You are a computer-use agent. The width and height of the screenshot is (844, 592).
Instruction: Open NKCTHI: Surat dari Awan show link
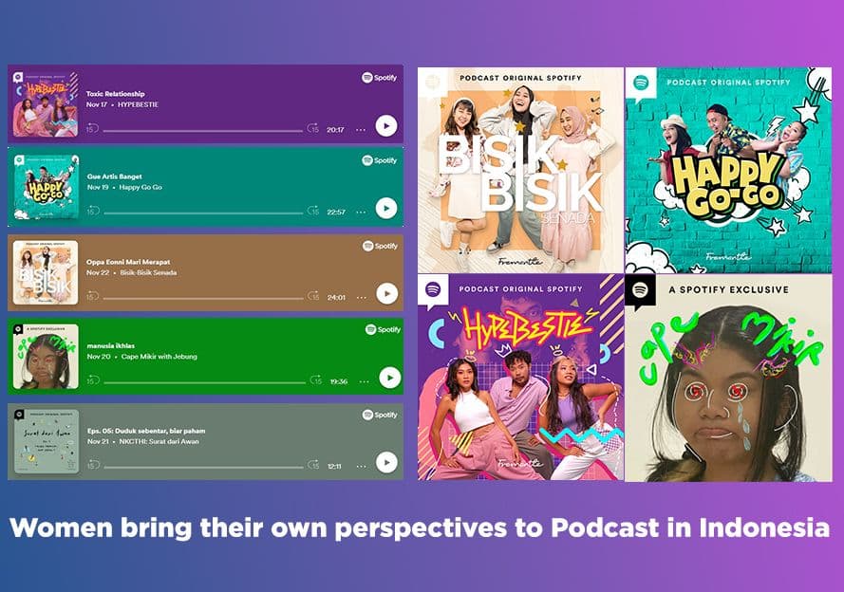click(159, 441)
